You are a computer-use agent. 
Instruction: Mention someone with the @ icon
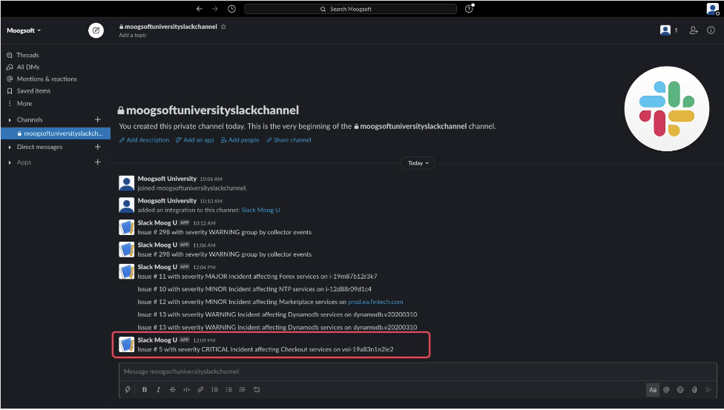coord(666,390)
